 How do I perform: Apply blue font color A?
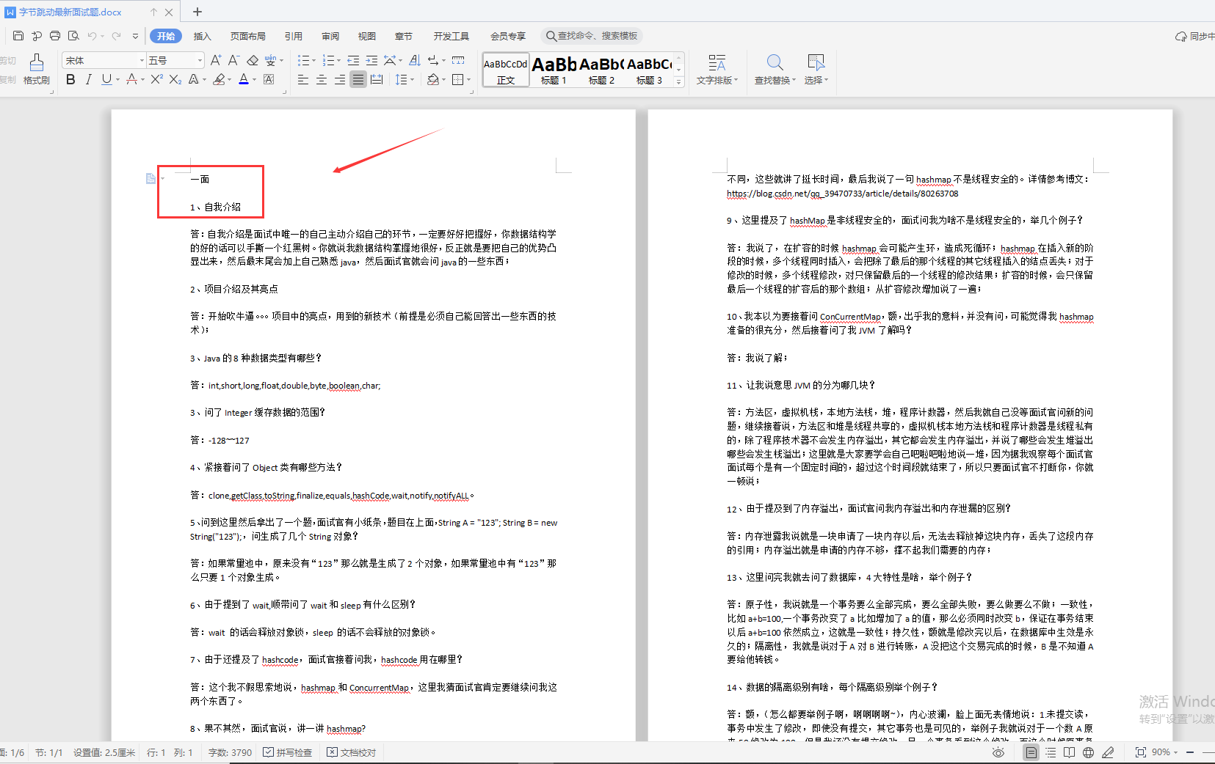(x=244, y=79)
